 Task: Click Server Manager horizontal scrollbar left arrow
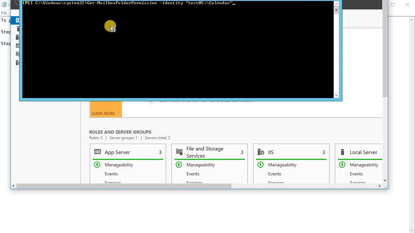tap(13, 186)
